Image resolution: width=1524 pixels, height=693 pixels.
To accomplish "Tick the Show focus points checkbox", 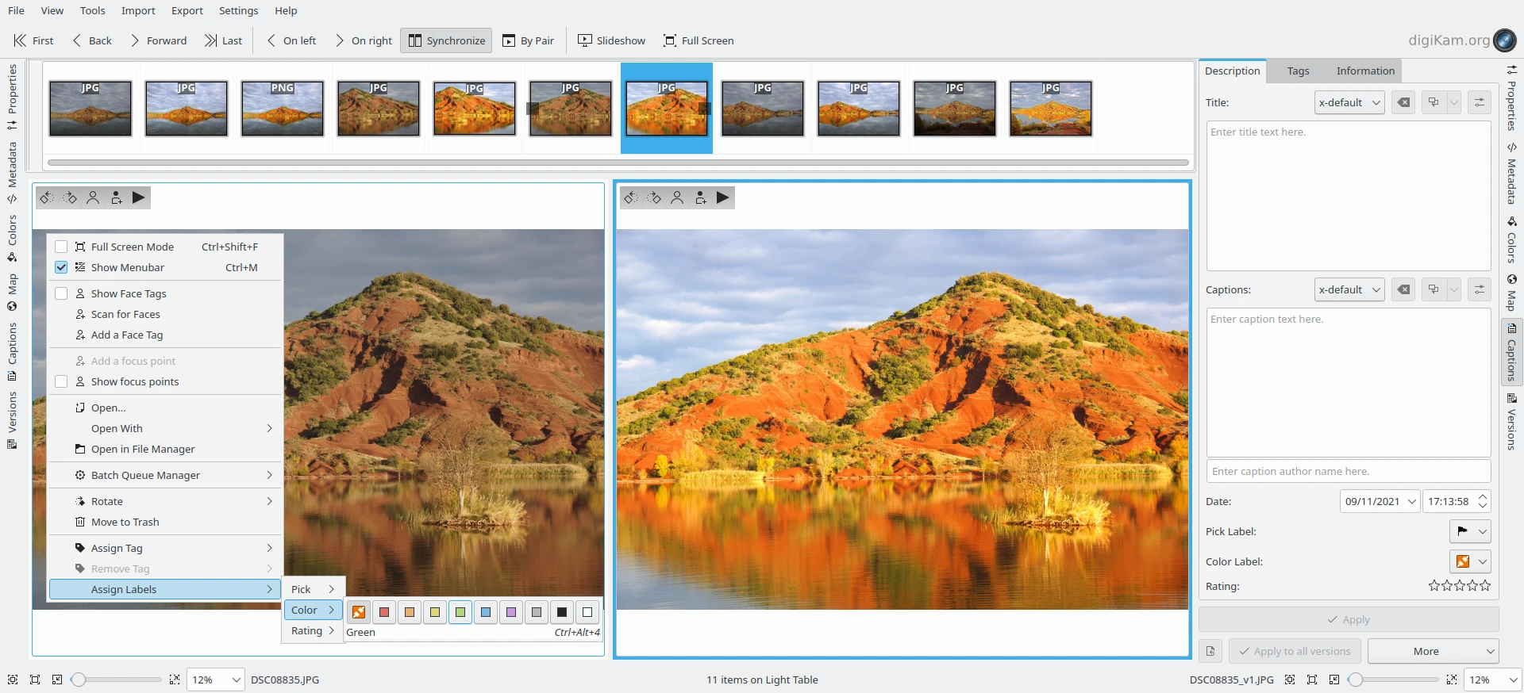I will click(61, 381).
